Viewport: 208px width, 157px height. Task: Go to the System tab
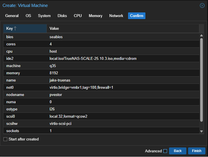[44, 16]
